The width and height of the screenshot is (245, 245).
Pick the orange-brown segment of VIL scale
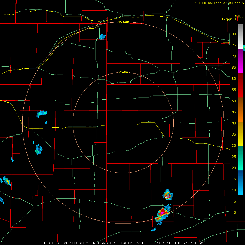pos(240,109)
